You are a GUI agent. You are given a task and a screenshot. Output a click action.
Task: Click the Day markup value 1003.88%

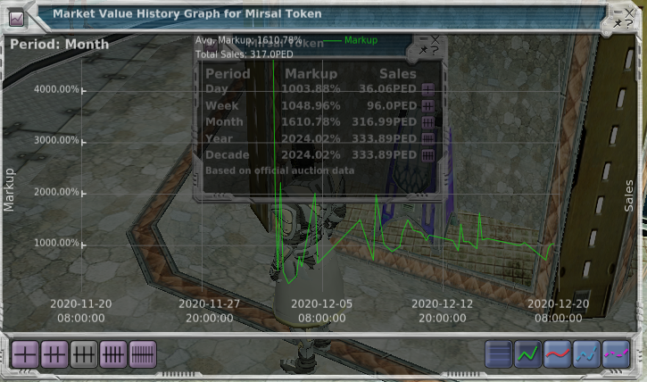click(x=311, y=89)
